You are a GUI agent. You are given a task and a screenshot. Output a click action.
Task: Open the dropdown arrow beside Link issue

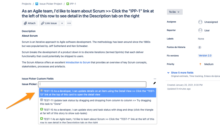tap(62, 23)
